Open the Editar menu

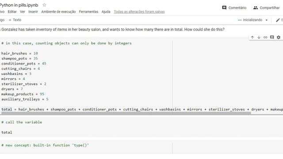[x=12, y=12]
